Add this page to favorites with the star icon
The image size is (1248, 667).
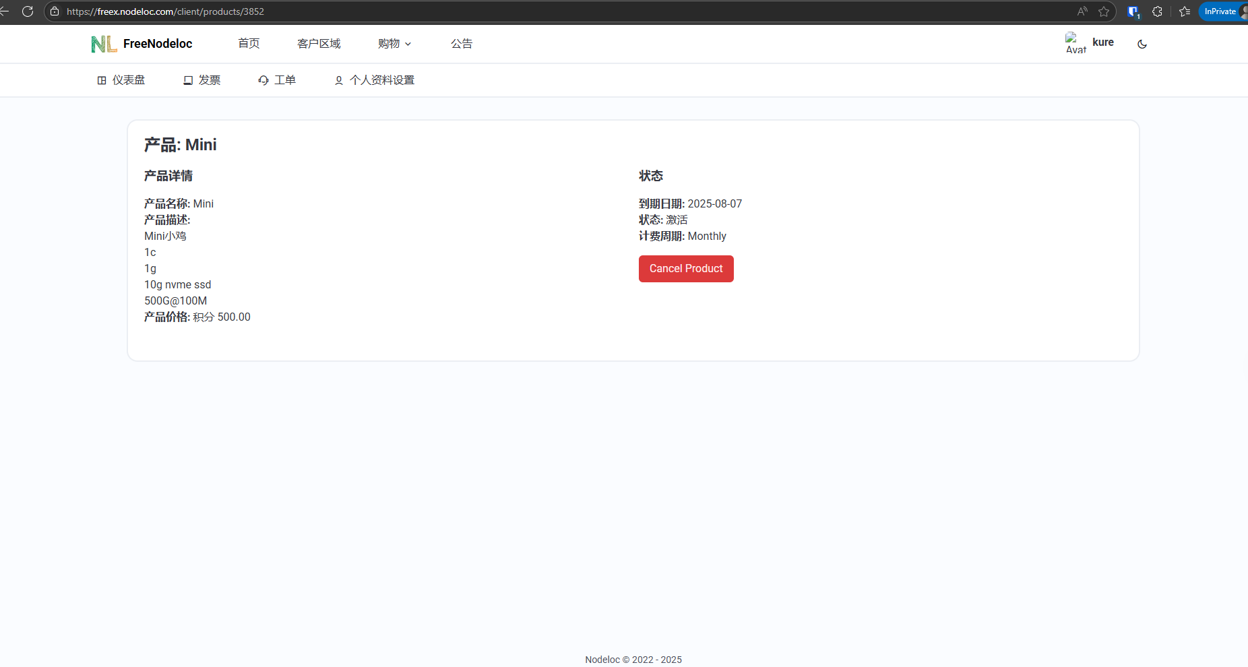point(1104,11)
